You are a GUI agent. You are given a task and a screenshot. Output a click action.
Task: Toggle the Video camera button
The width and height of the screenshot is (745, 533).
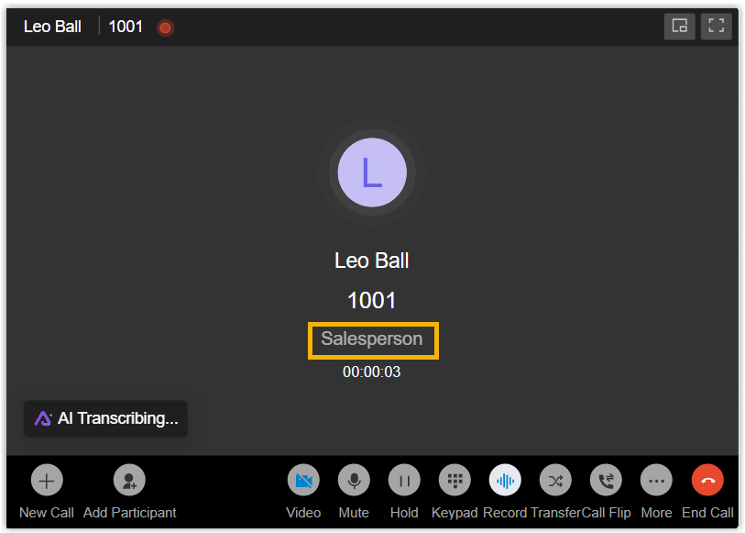point(303,480)
